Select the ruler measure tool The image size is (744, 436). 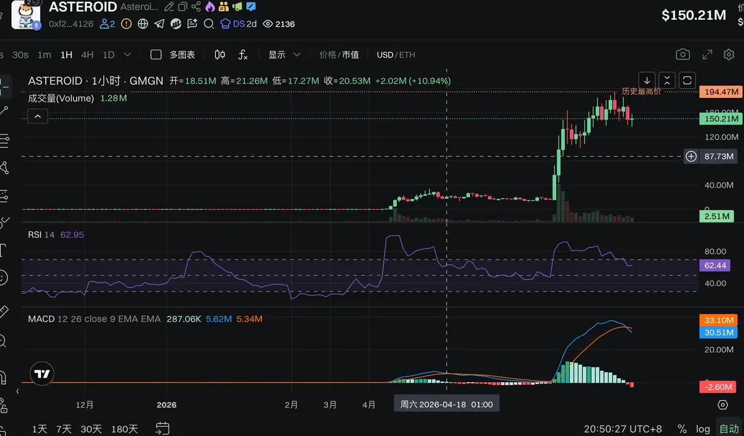[x=3, y=310]
